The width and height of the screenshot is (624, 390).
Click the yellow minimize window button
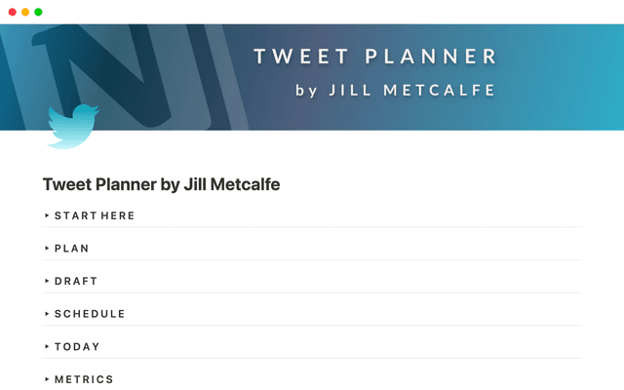coord(25,12)
